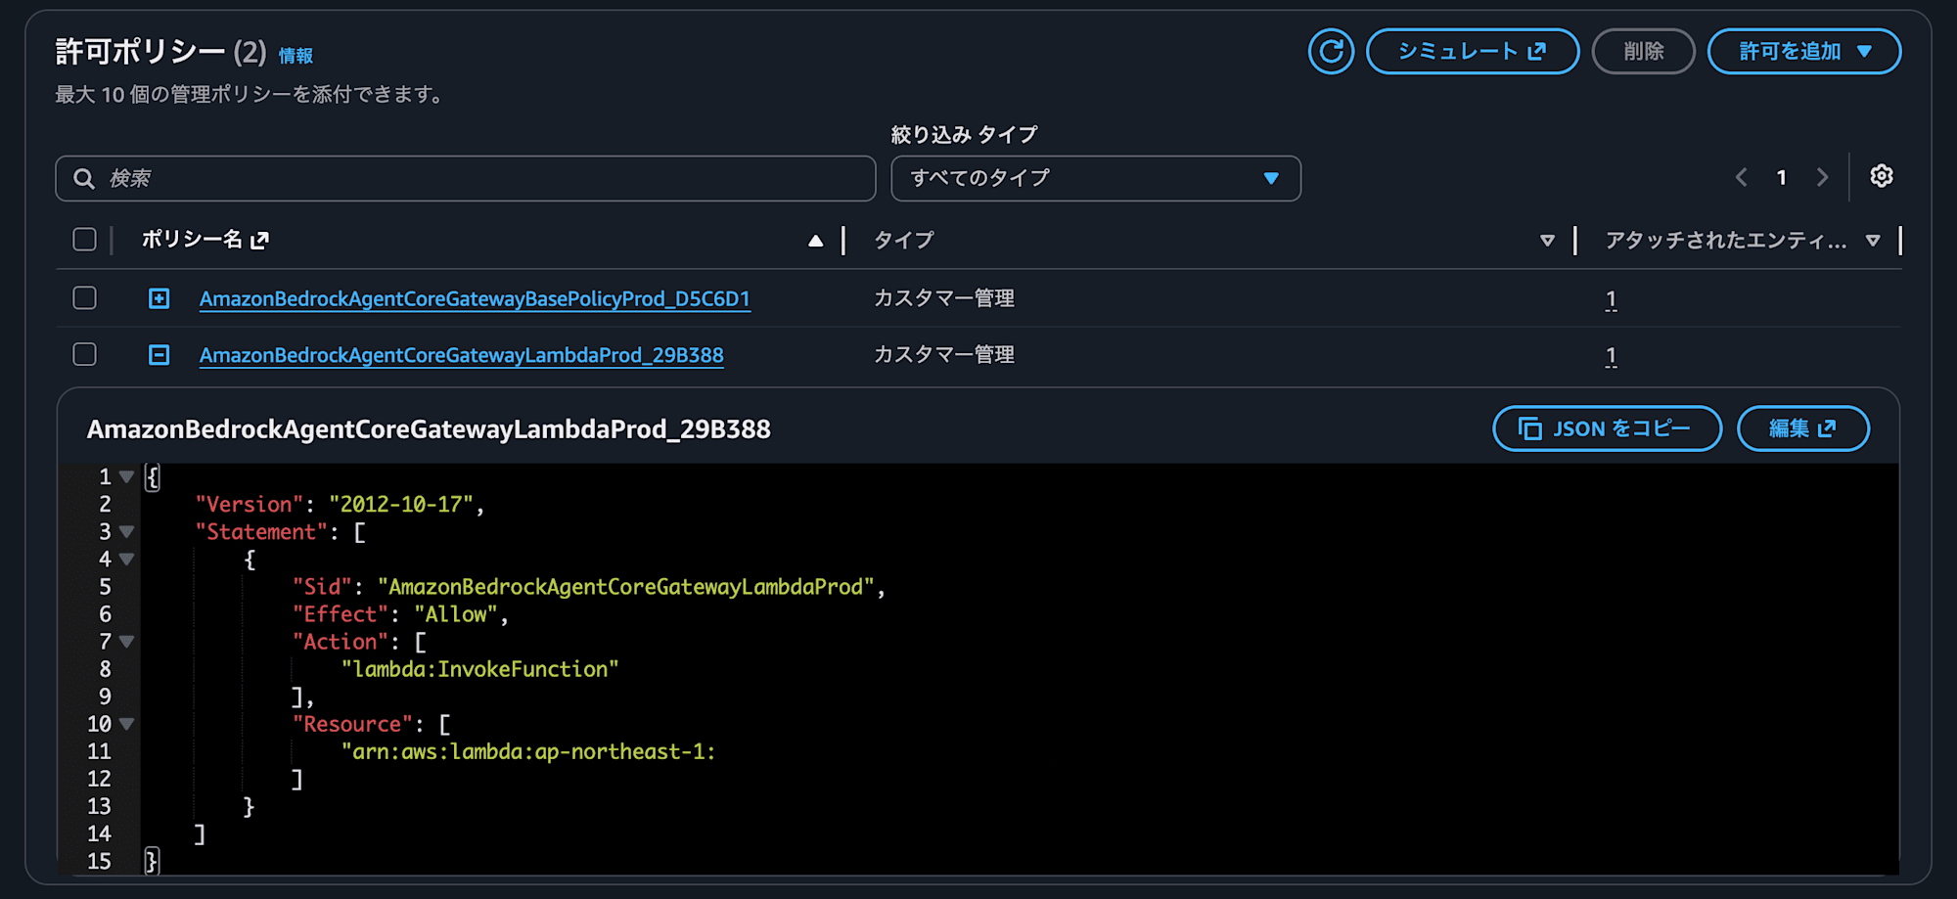The width and height of the screenshot is (1957, 899).
Task: Click "lambda:InvokeFunction" in the JSON
Action: (x=479, y=669)
